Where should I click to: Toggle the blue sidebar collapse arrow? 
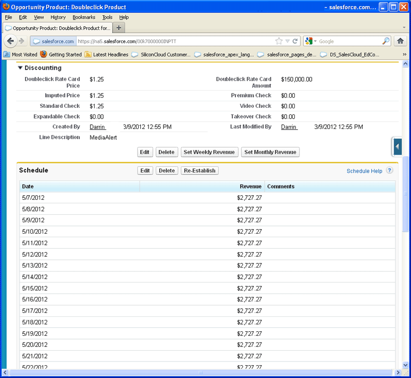tap(397, 146)
